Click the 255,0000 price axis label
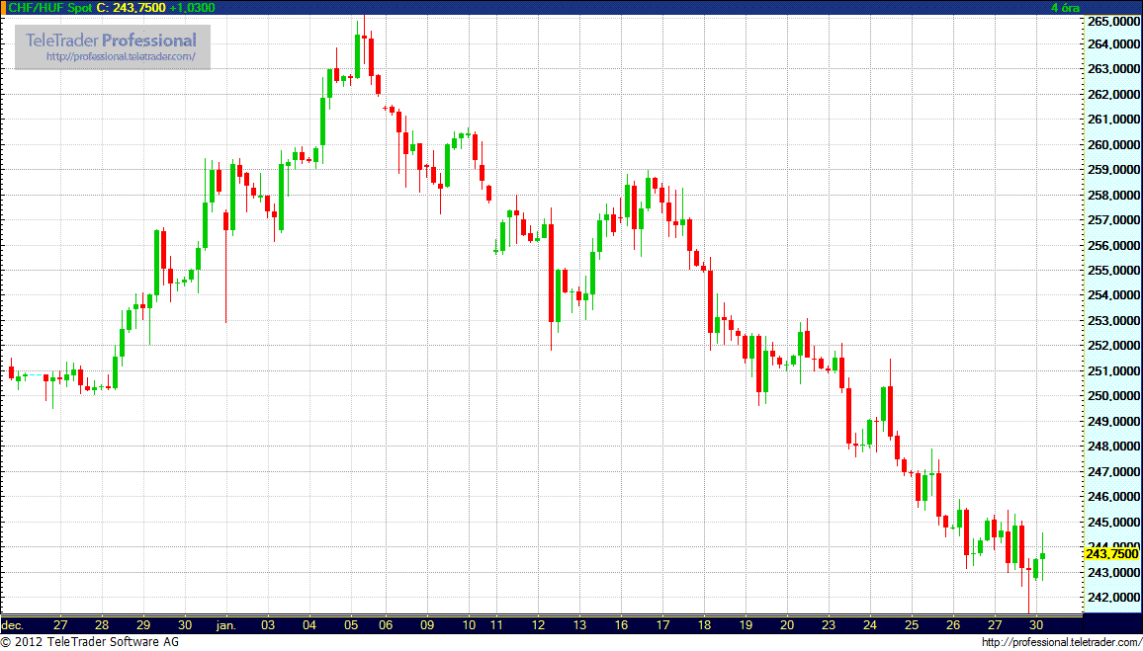The height and width of the screenshot is (651, 1143). [1114, 270]
